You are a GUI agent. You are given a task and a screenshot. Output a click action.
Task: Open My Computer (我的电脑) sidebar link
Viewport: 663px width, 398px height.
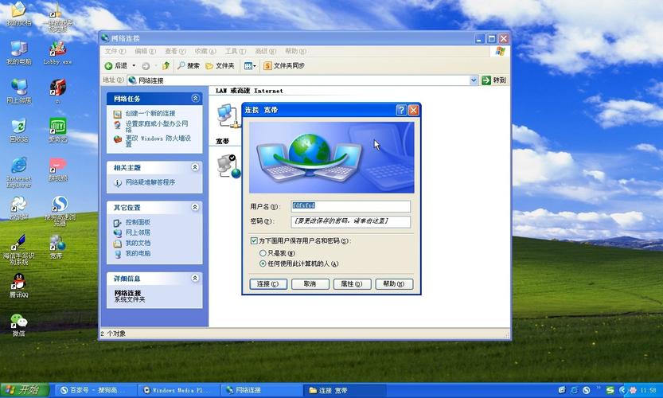[x=138, y=253]
